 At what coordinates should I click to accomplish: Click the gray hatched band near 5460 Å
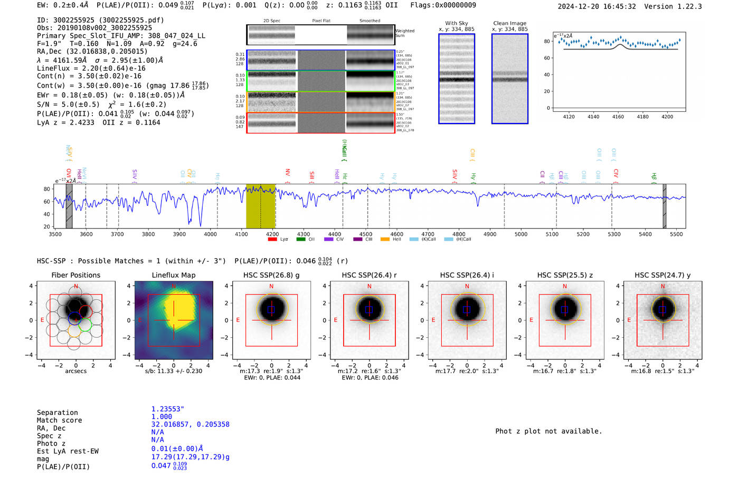click(x=665, y=206)
